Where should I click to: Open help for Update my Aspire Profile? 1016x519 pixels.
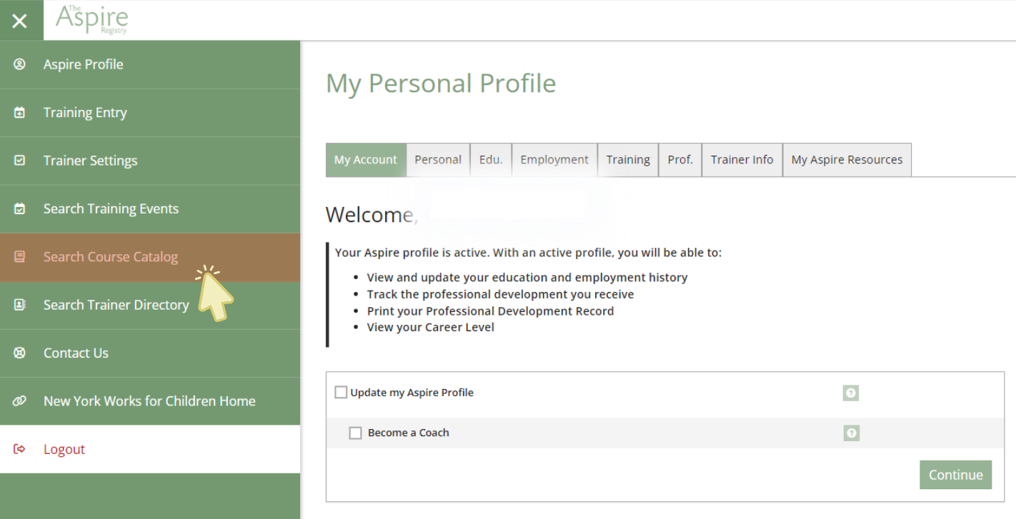point(850,393)
